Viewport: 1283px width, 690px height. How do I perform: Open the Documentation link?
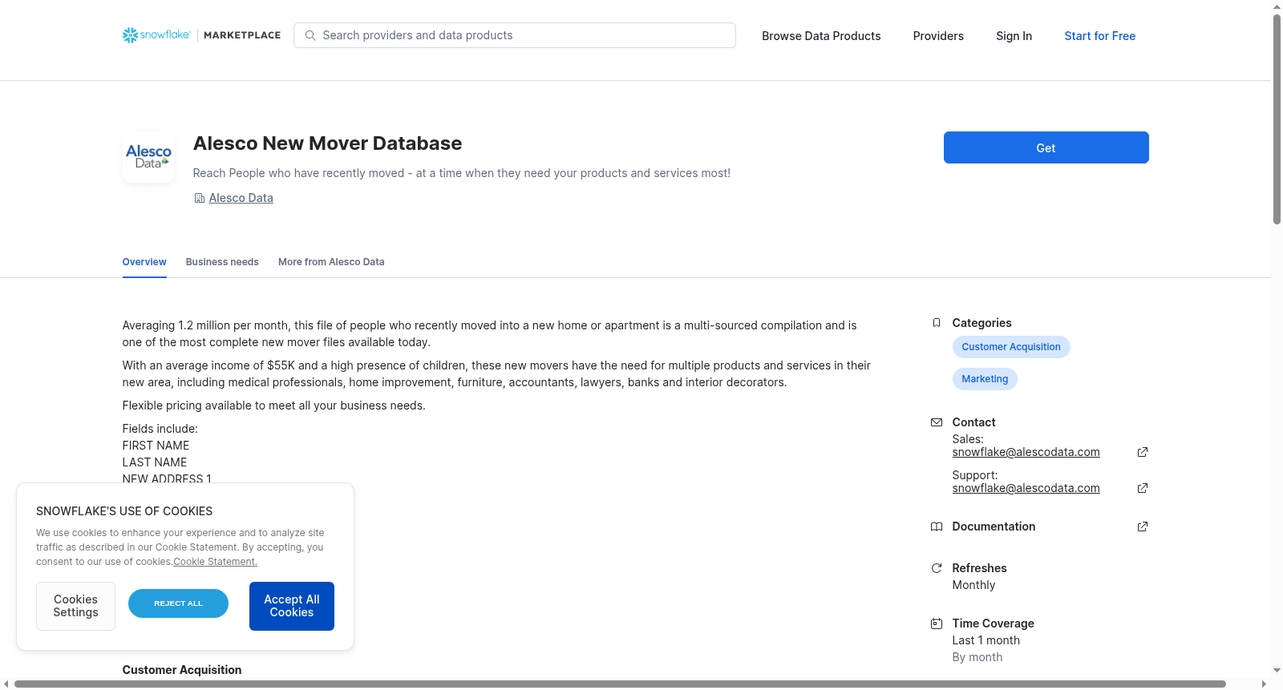coord(994,527)
